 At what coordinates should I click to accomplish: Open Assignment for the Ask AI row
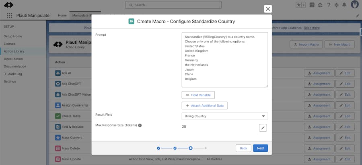coord(319,73)
